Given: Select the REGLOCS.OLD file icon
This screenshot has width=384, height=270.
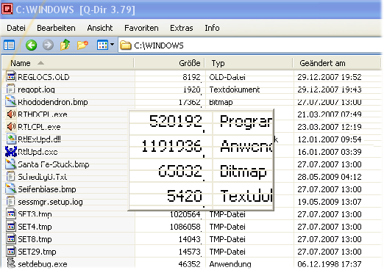Looking at the screenshot, I should pos(11,76).
